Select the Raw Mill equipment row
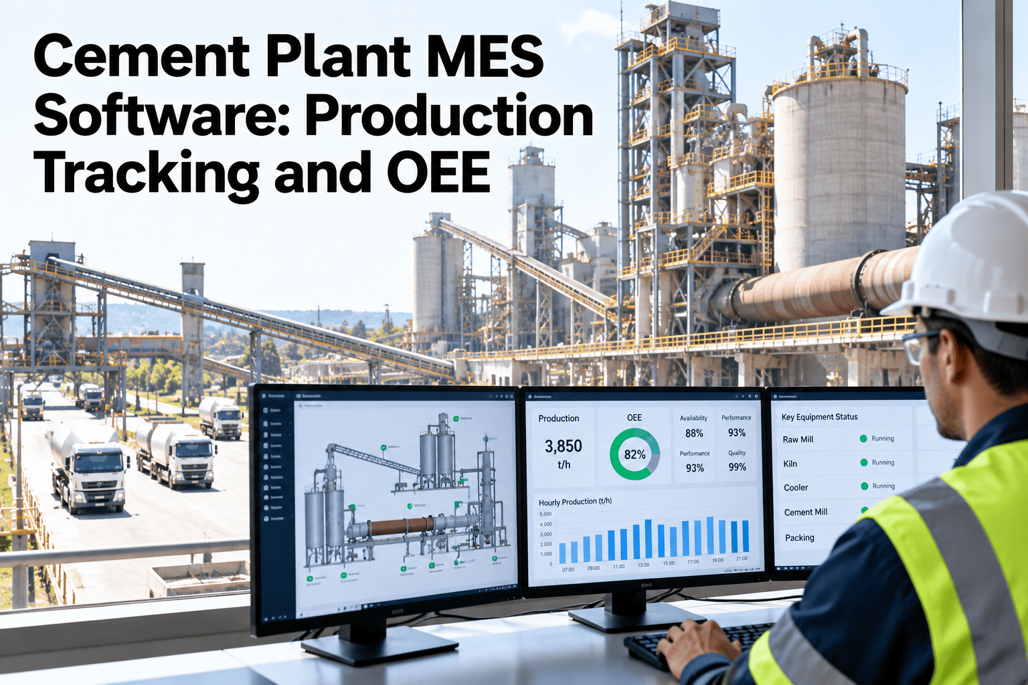Screen dimensions: 1028x685 844,439
